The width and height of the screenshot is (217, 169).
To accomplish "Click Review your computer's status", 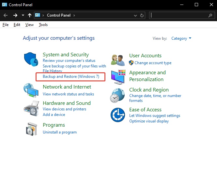I will 69,61.
